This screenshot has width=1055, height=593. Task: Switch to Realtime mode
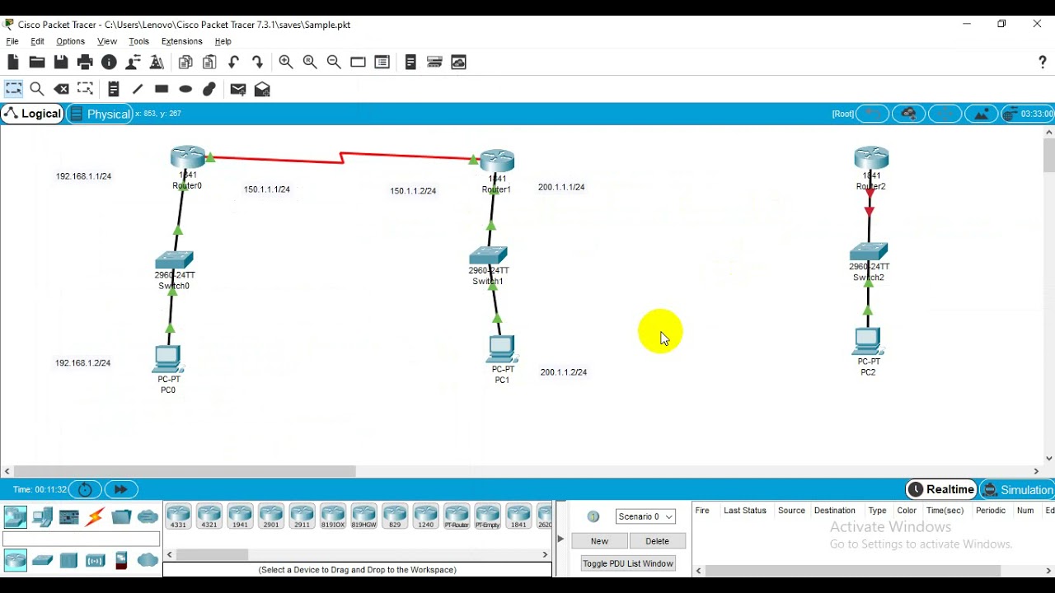tap(940, 489)
